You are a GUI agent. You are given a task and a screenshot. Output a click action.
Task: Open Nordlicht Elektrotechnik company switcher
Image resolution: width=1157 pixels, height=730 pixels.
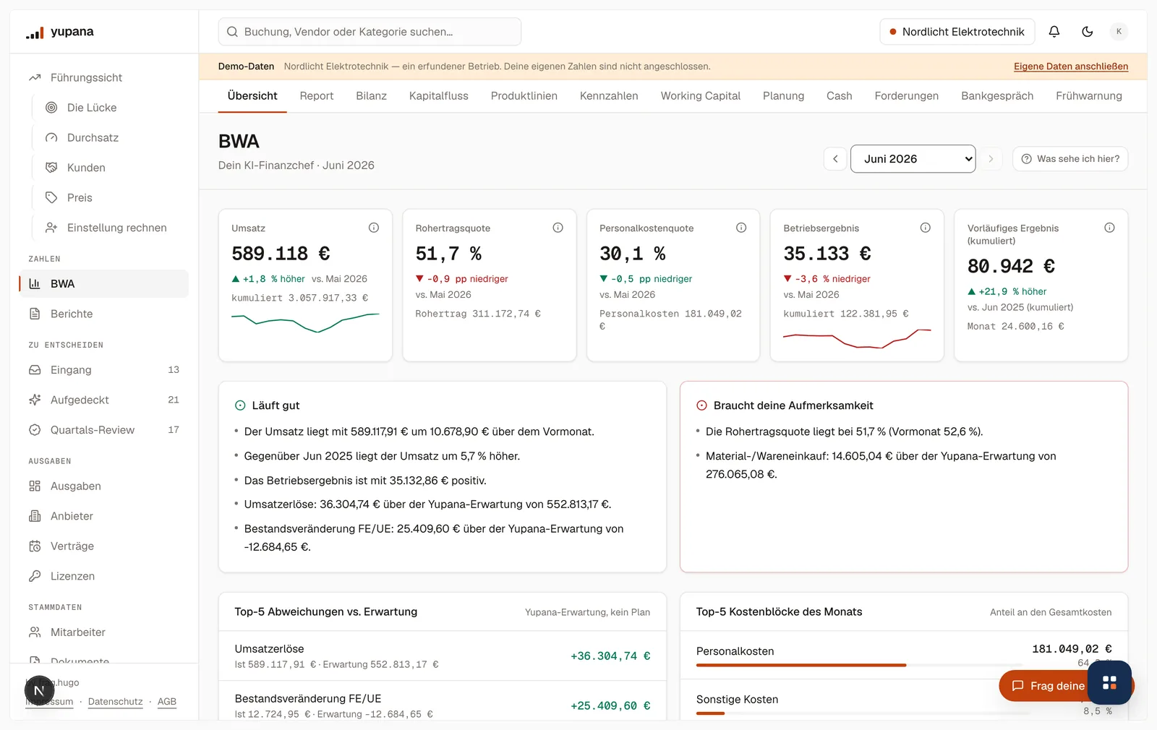click(x=957, y=32)
